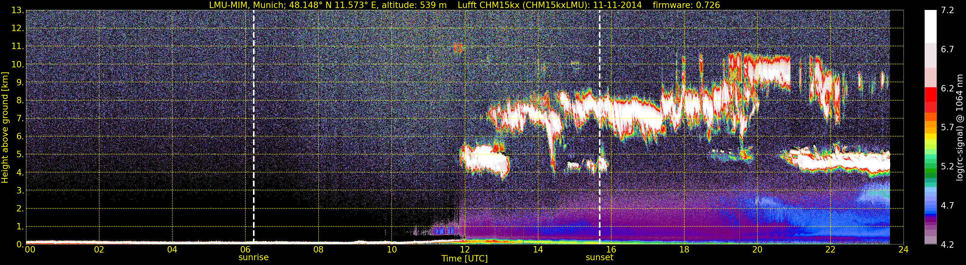Click the time axis tick '12'
This screenshot has width=966, height=265.
coord(465,250)
